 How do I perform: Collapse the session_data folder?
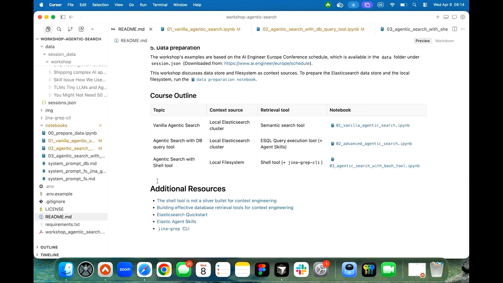(62, 54)
